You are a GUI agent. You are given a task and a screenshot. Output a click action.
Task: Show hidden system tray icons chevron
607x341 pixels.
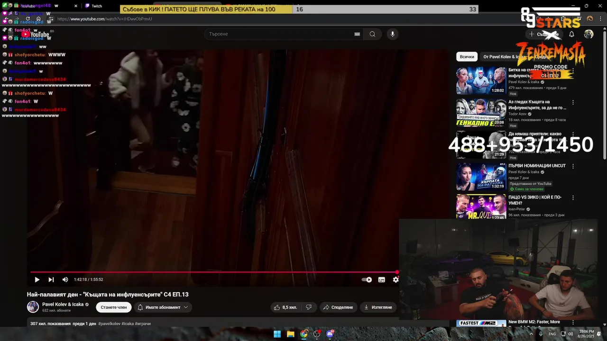531,334
